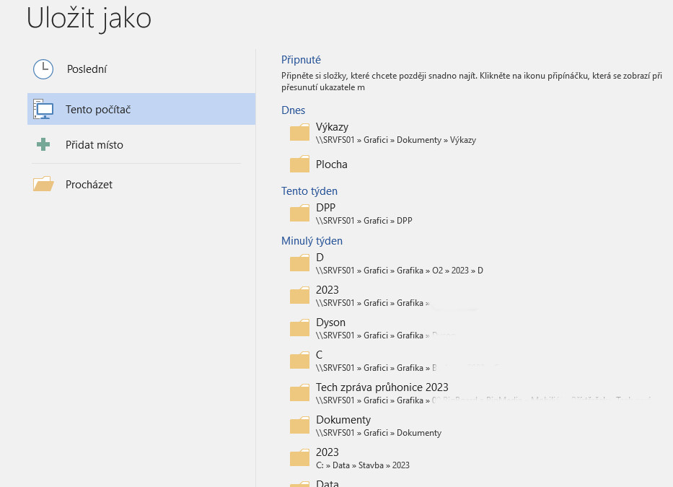Image resolution: width=673 pixels, height=487 pixels.
Task: Click the computer icon for Tento počítač
Action: 43,110
